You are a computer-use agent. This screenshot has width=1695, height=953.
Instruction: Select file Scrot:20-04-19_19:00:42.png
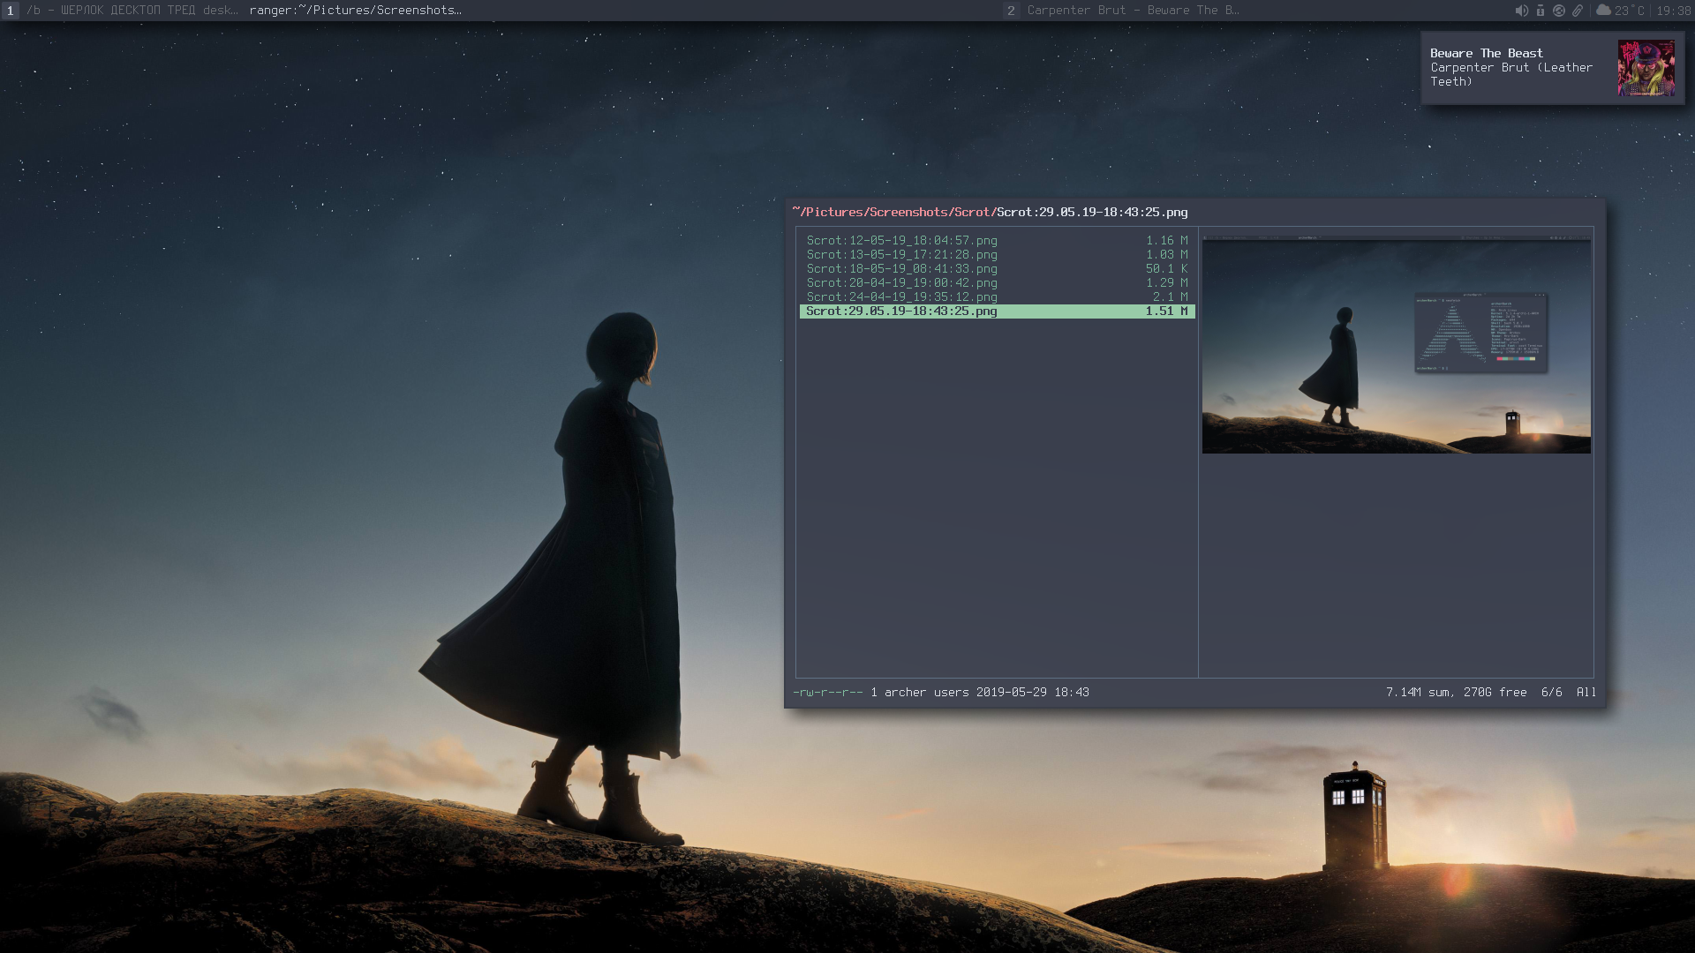(997, 282)
